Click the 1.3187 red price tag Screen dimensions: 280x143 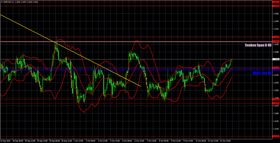(276, 99)
